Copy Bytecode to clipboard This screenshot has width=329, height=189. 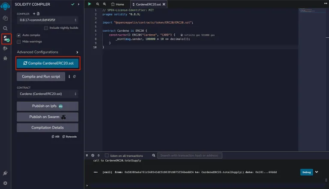69,137
